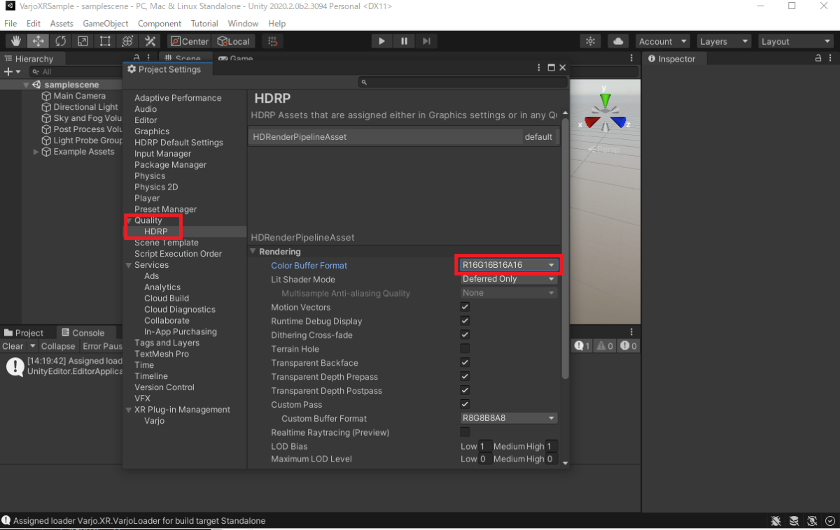The height and width of the screenshot is (530, 840).
Task: Select Graphics in settings list
Action: (x=152, y=131)
